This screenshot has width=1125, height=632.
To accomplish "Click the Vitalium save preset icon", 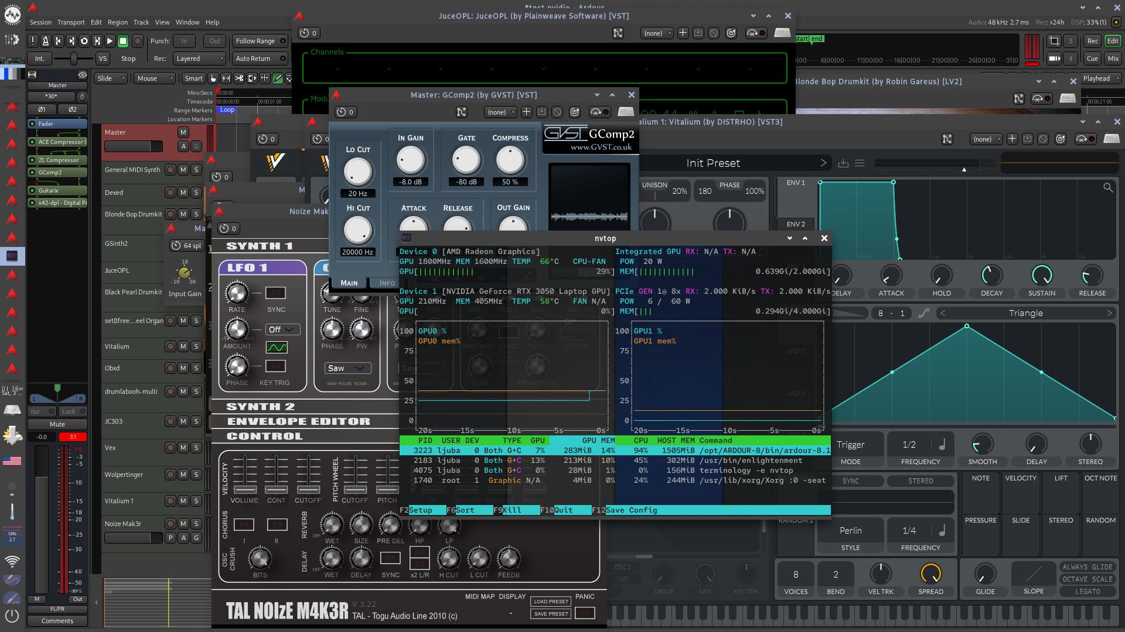I will 843,163.
